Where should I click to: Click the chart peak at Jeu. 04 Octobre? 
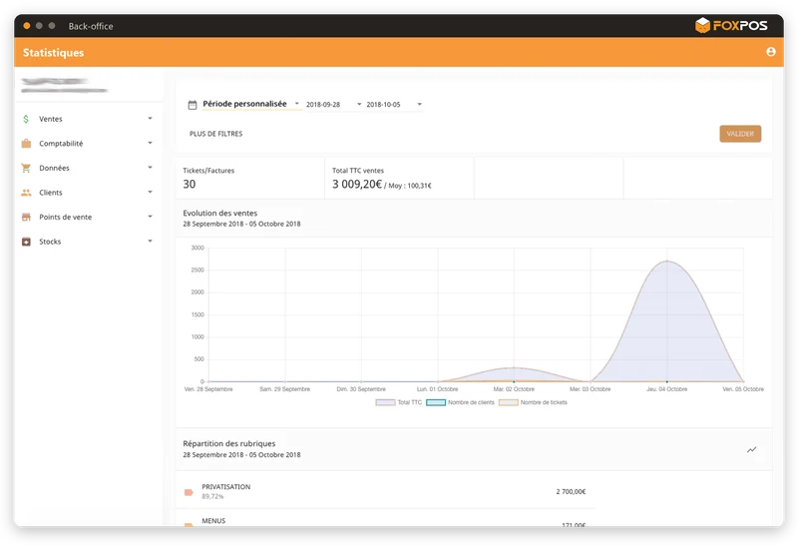point(666,262)
